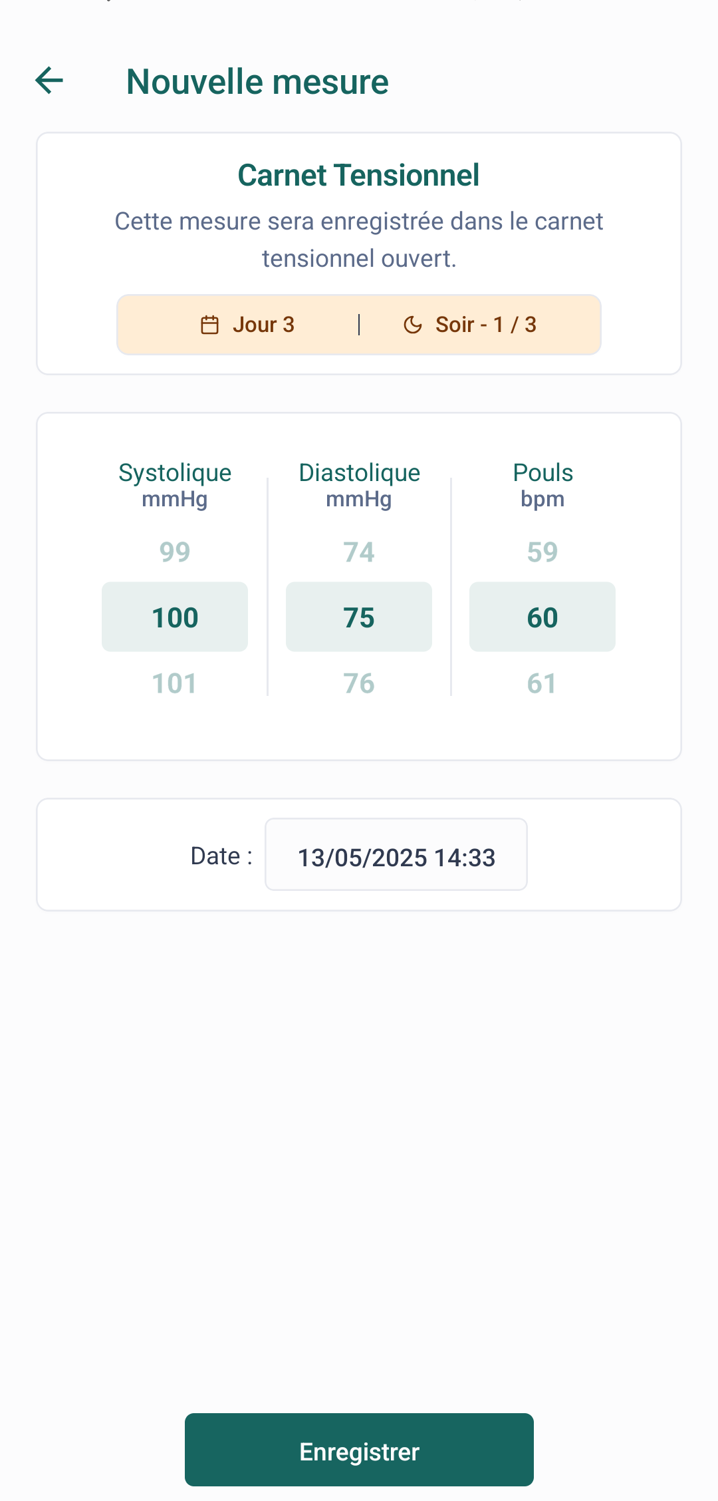Click the calendar icon beside Jour 3
Viewport: 718px width, 1501px height.
click(x=209, y=325)
